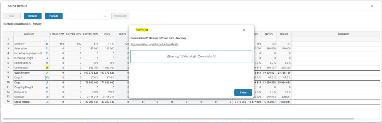382x123 pixels.
Task: Click -2 126 214 under the 2020 column
Action: tap(107, 97)
